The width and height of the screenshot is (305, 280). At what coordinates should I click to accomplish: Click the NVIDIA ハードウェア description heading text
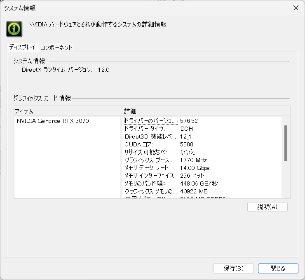pyautogui.click(x=97, y=24)
